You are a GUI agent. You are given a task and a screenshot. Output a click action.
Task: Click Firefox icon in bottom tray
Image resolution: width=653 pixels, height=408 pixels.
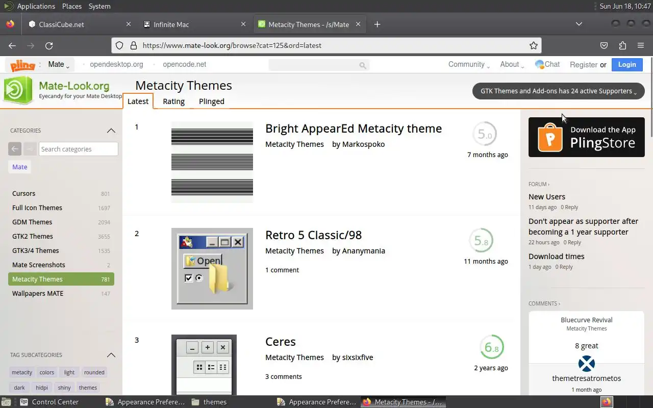pos(606,402)
